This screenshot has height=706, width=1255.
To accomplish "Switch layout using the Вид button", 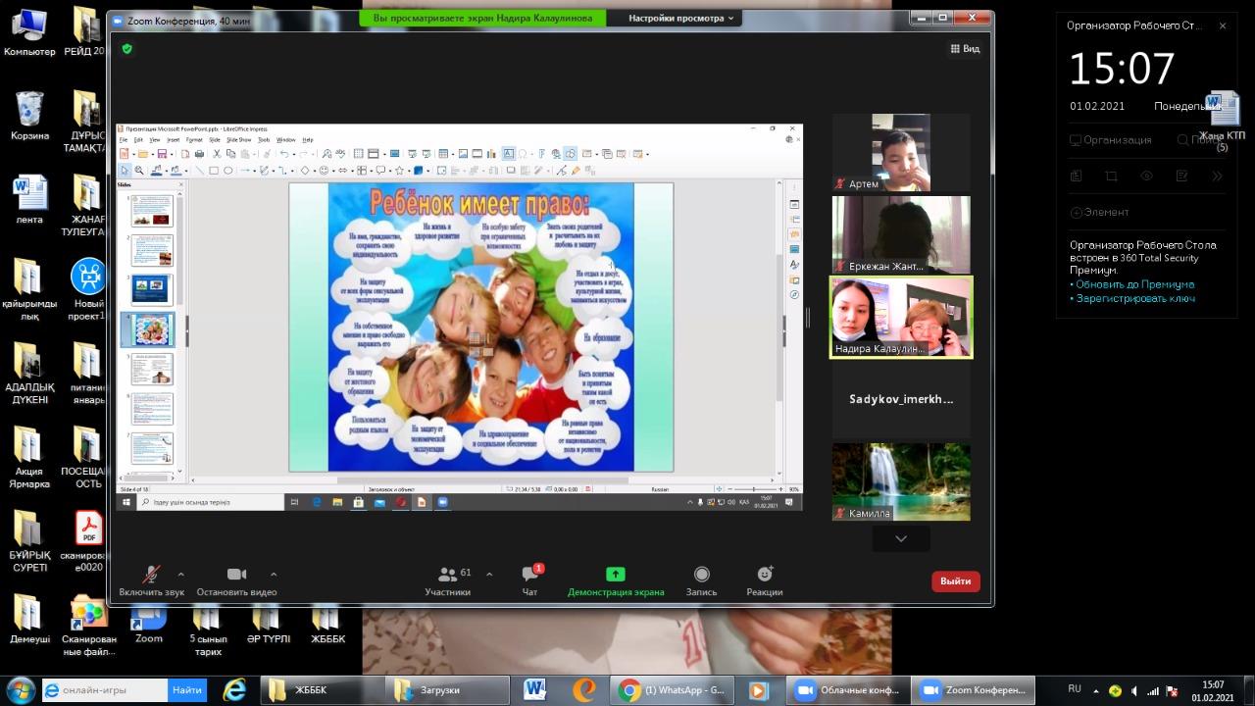I will pyautogui.click(x=964, y=48).
